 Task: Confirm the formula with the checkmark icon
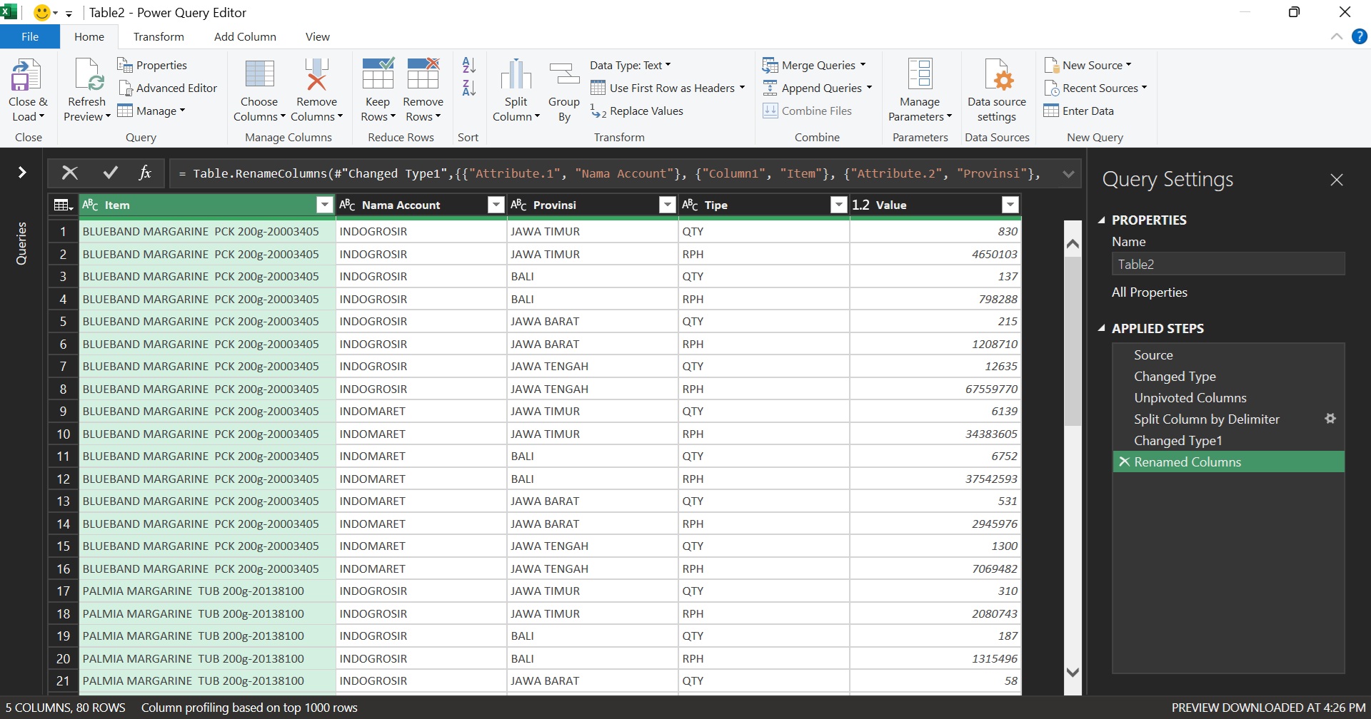click(110, 173)
